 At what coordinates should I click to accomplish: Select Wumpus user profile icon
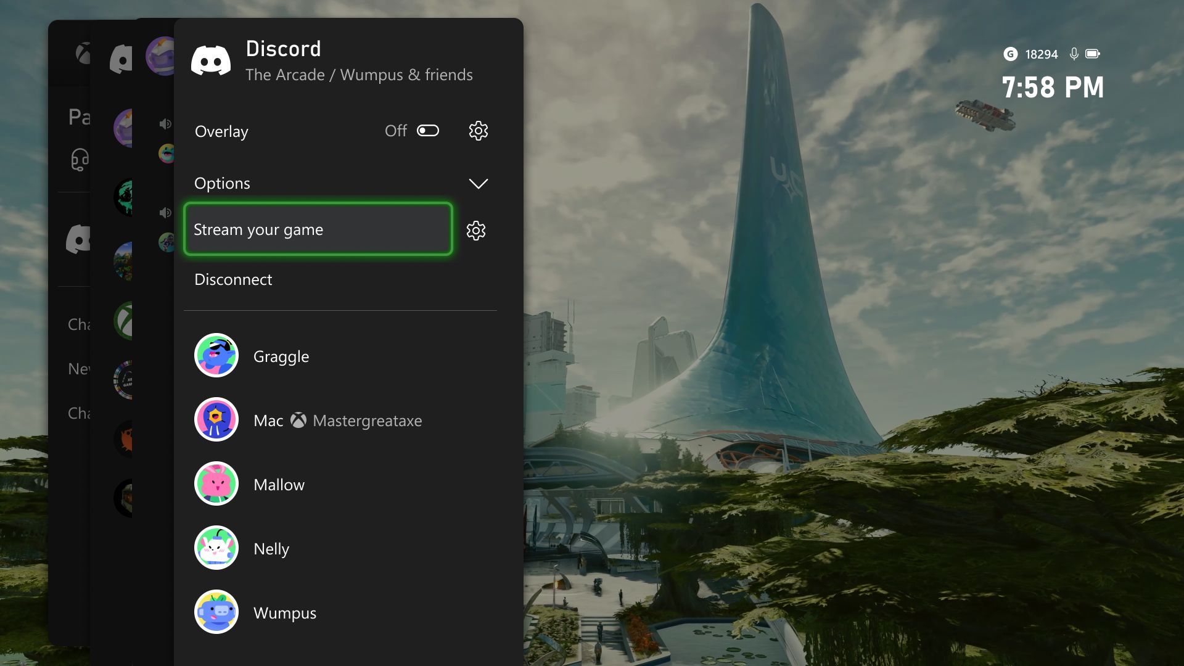pos(215,612)
